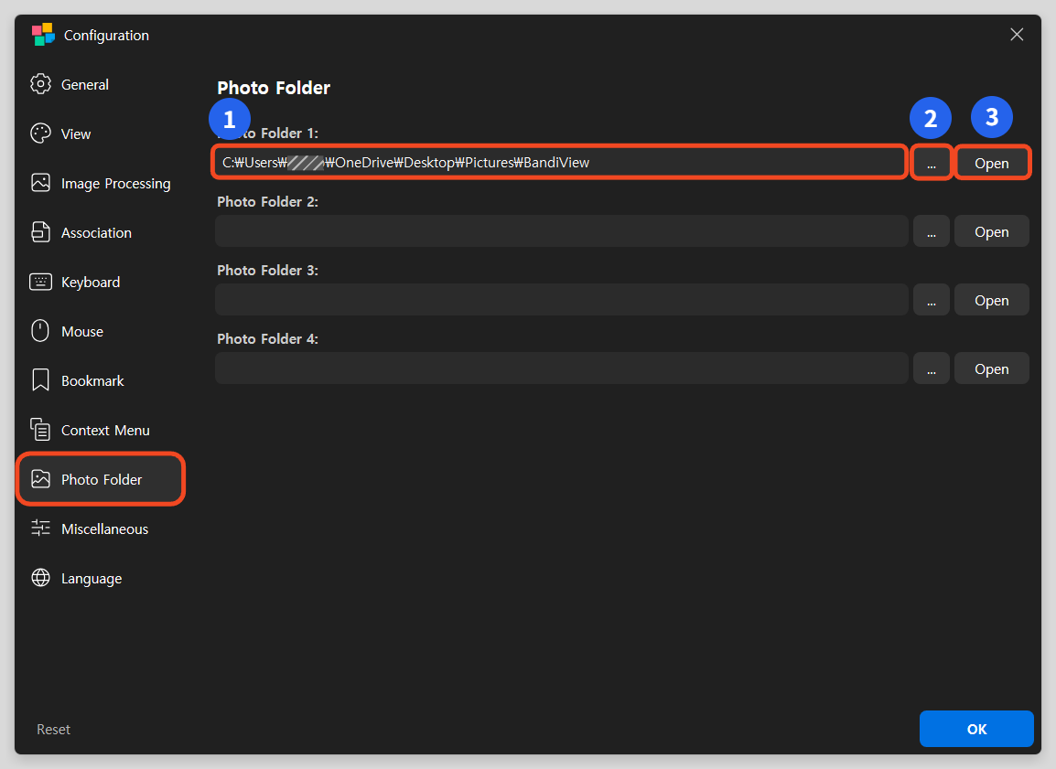Confirm settings with OK button

point(976,729)
